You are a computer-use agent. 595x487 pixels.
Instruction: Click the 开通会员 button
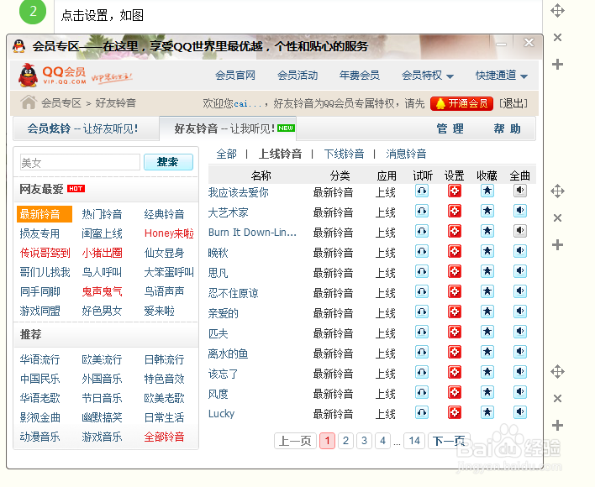coord(462,103)
